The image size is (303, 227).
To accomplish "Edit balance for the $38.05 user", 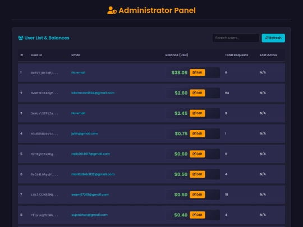I will point(197,72).
